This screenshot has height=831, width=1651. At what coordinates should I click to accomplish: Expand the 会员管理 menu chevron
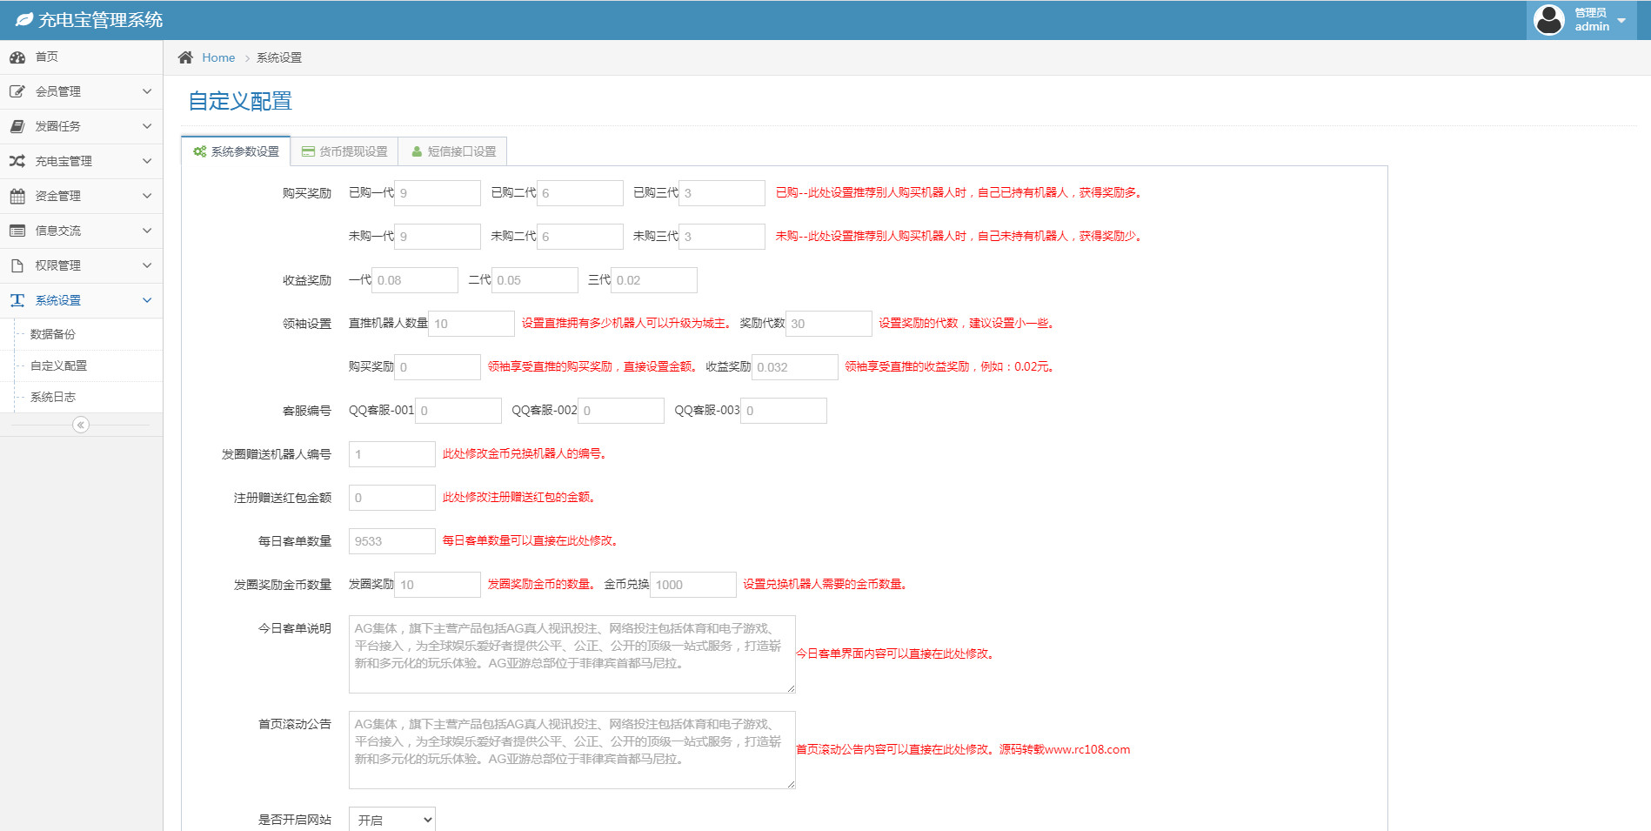(x=147, y=91)
